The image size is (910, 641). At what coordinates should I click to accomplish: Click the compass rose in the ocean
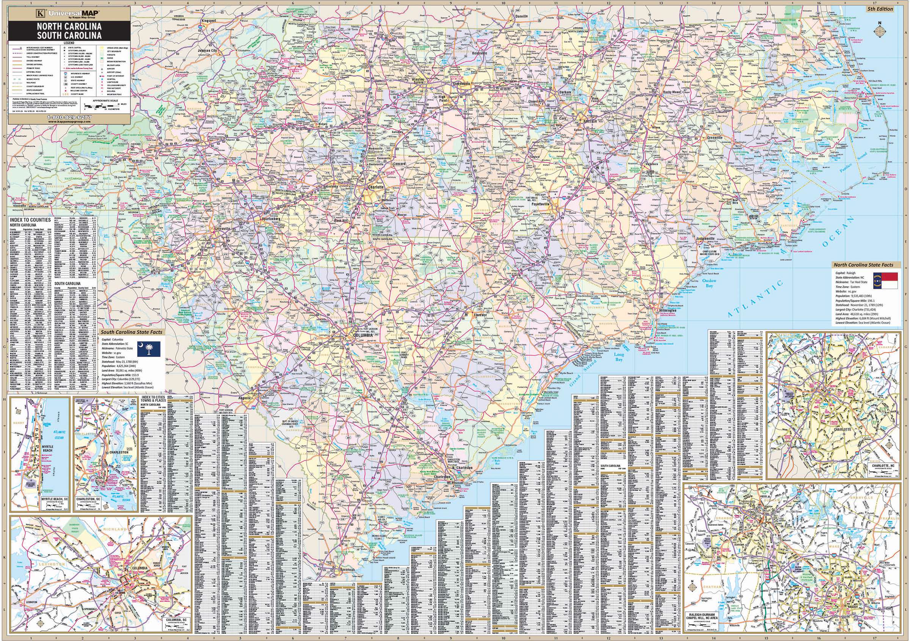[880, 32]
